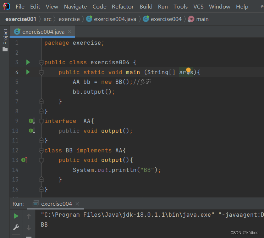The image size is (264, 238).
Task: Click the run arrow beside main method
Action: coord(28,72)
